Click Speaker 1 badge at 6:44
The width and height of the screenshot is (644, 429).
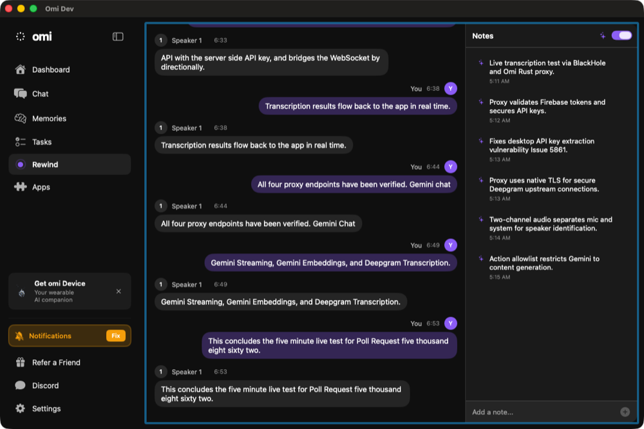pos(160,206)
